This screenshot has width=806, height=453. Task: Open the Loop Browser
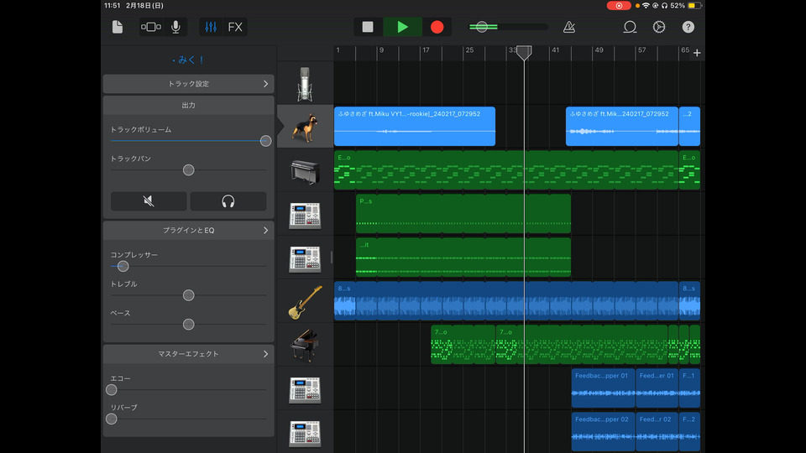pos(630,27)
